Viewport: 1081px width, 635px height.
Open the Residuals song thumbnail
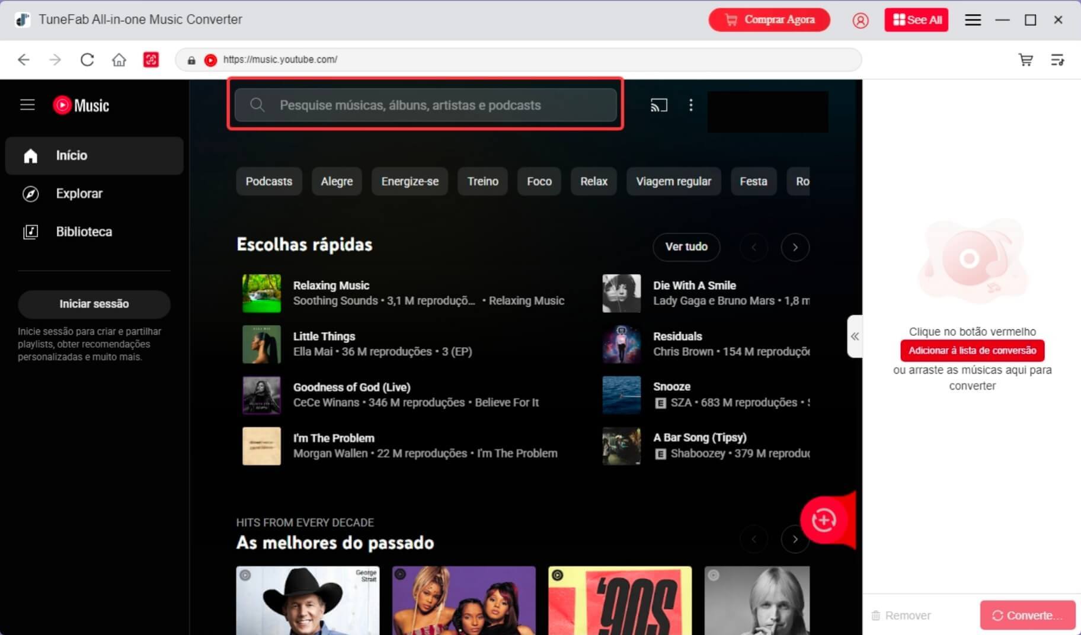coord(622,344)
